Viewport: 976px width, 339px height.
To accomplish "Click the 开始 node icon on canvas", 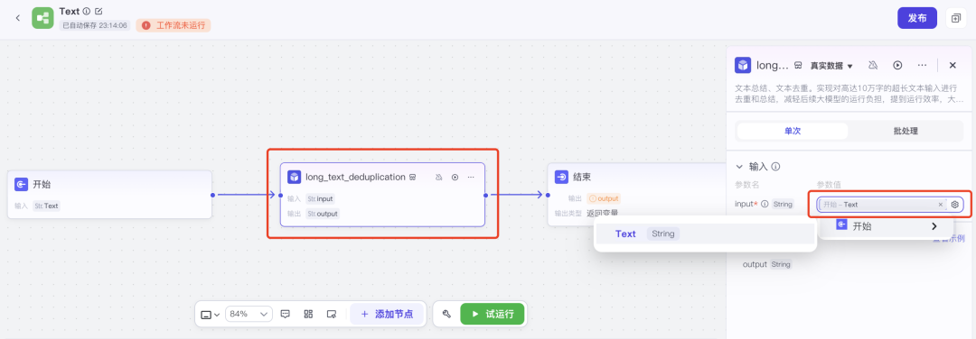I will coord(21,185).
